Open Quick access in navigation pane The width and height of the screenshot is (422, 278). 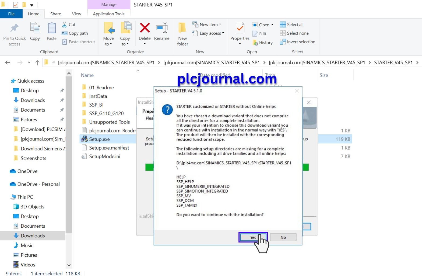click(31, 81)
